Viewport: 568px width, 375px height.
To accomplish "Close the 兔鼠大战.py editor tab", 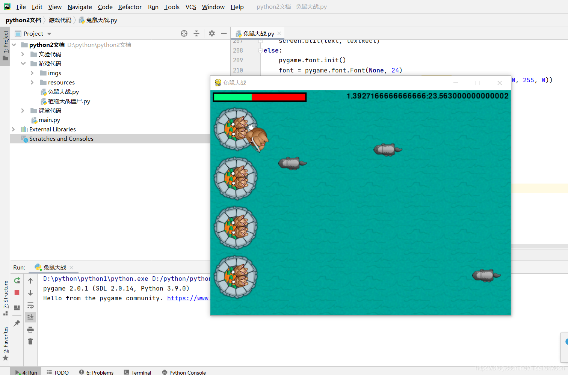I will [x=279, y=33].
